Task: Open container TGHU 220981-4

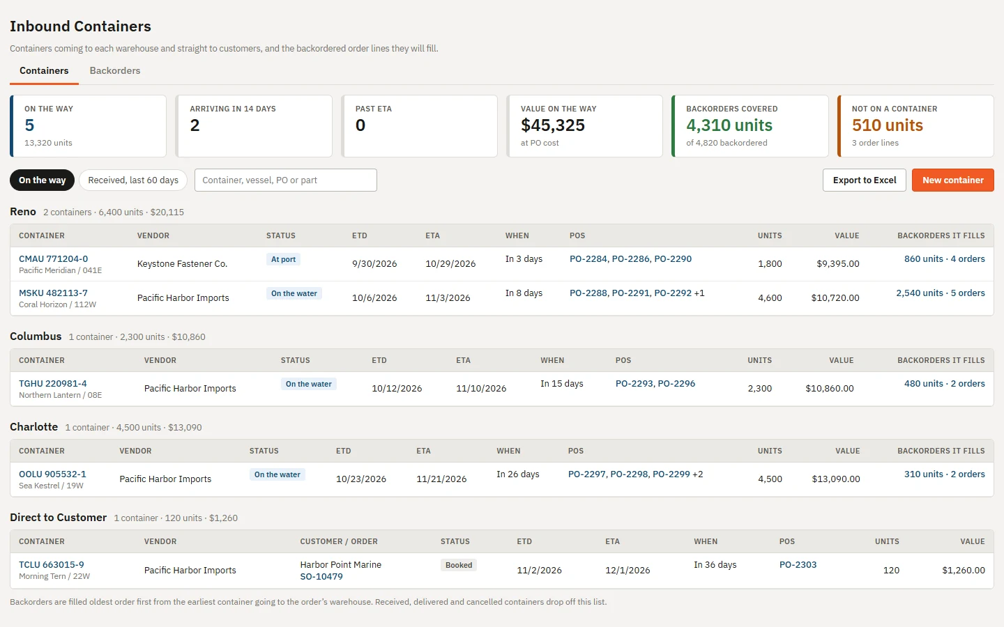Action: [x=53, y=384]
